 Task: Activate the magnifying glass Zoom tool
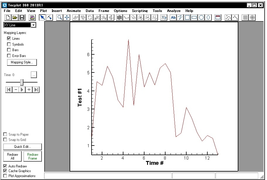(60, 17)
